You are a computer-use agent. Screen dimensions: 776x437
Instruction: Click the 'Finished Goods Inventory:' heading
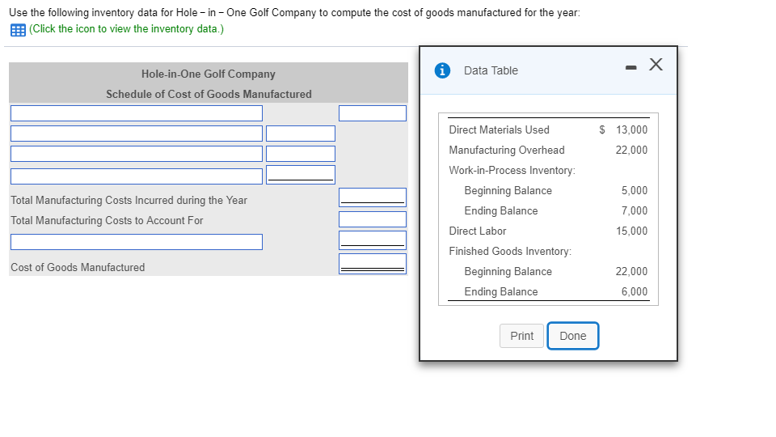click(510, 252)
